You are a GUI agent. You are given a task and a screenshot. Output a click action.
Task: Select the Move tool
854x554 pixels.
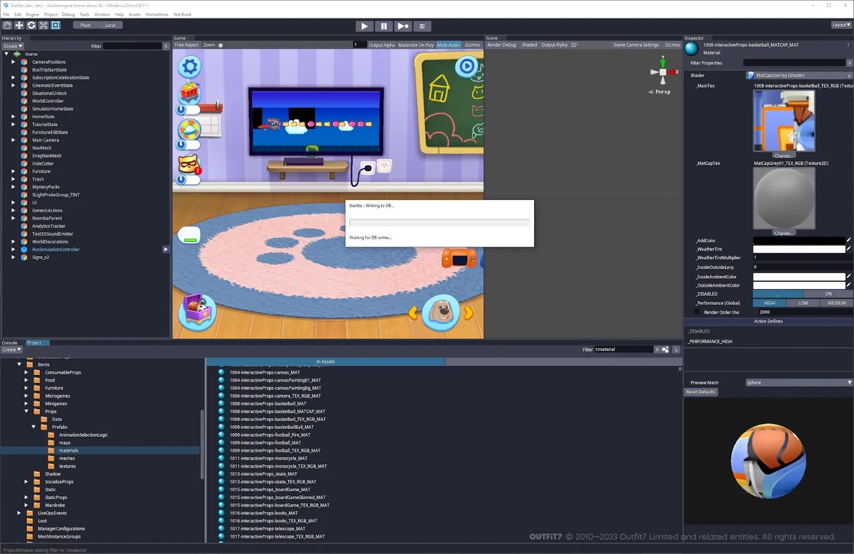pos(19,25)
